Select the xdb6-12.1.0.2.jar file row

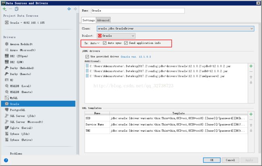click(x=166, y=71)
